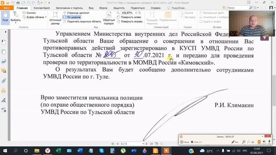The width and height of the screenshot is (276, 155).
Task: Click Повернуть вправо rotate right
Action: pos(129,22)
